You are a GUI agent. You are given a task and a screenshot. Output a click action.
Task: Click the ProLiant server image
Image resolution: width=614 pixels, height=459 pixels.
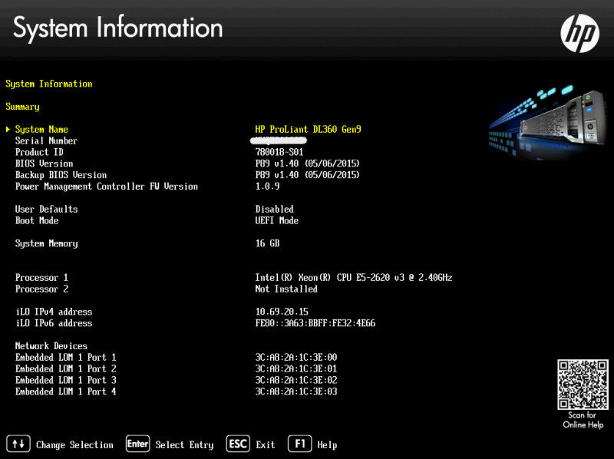(548, 121)
